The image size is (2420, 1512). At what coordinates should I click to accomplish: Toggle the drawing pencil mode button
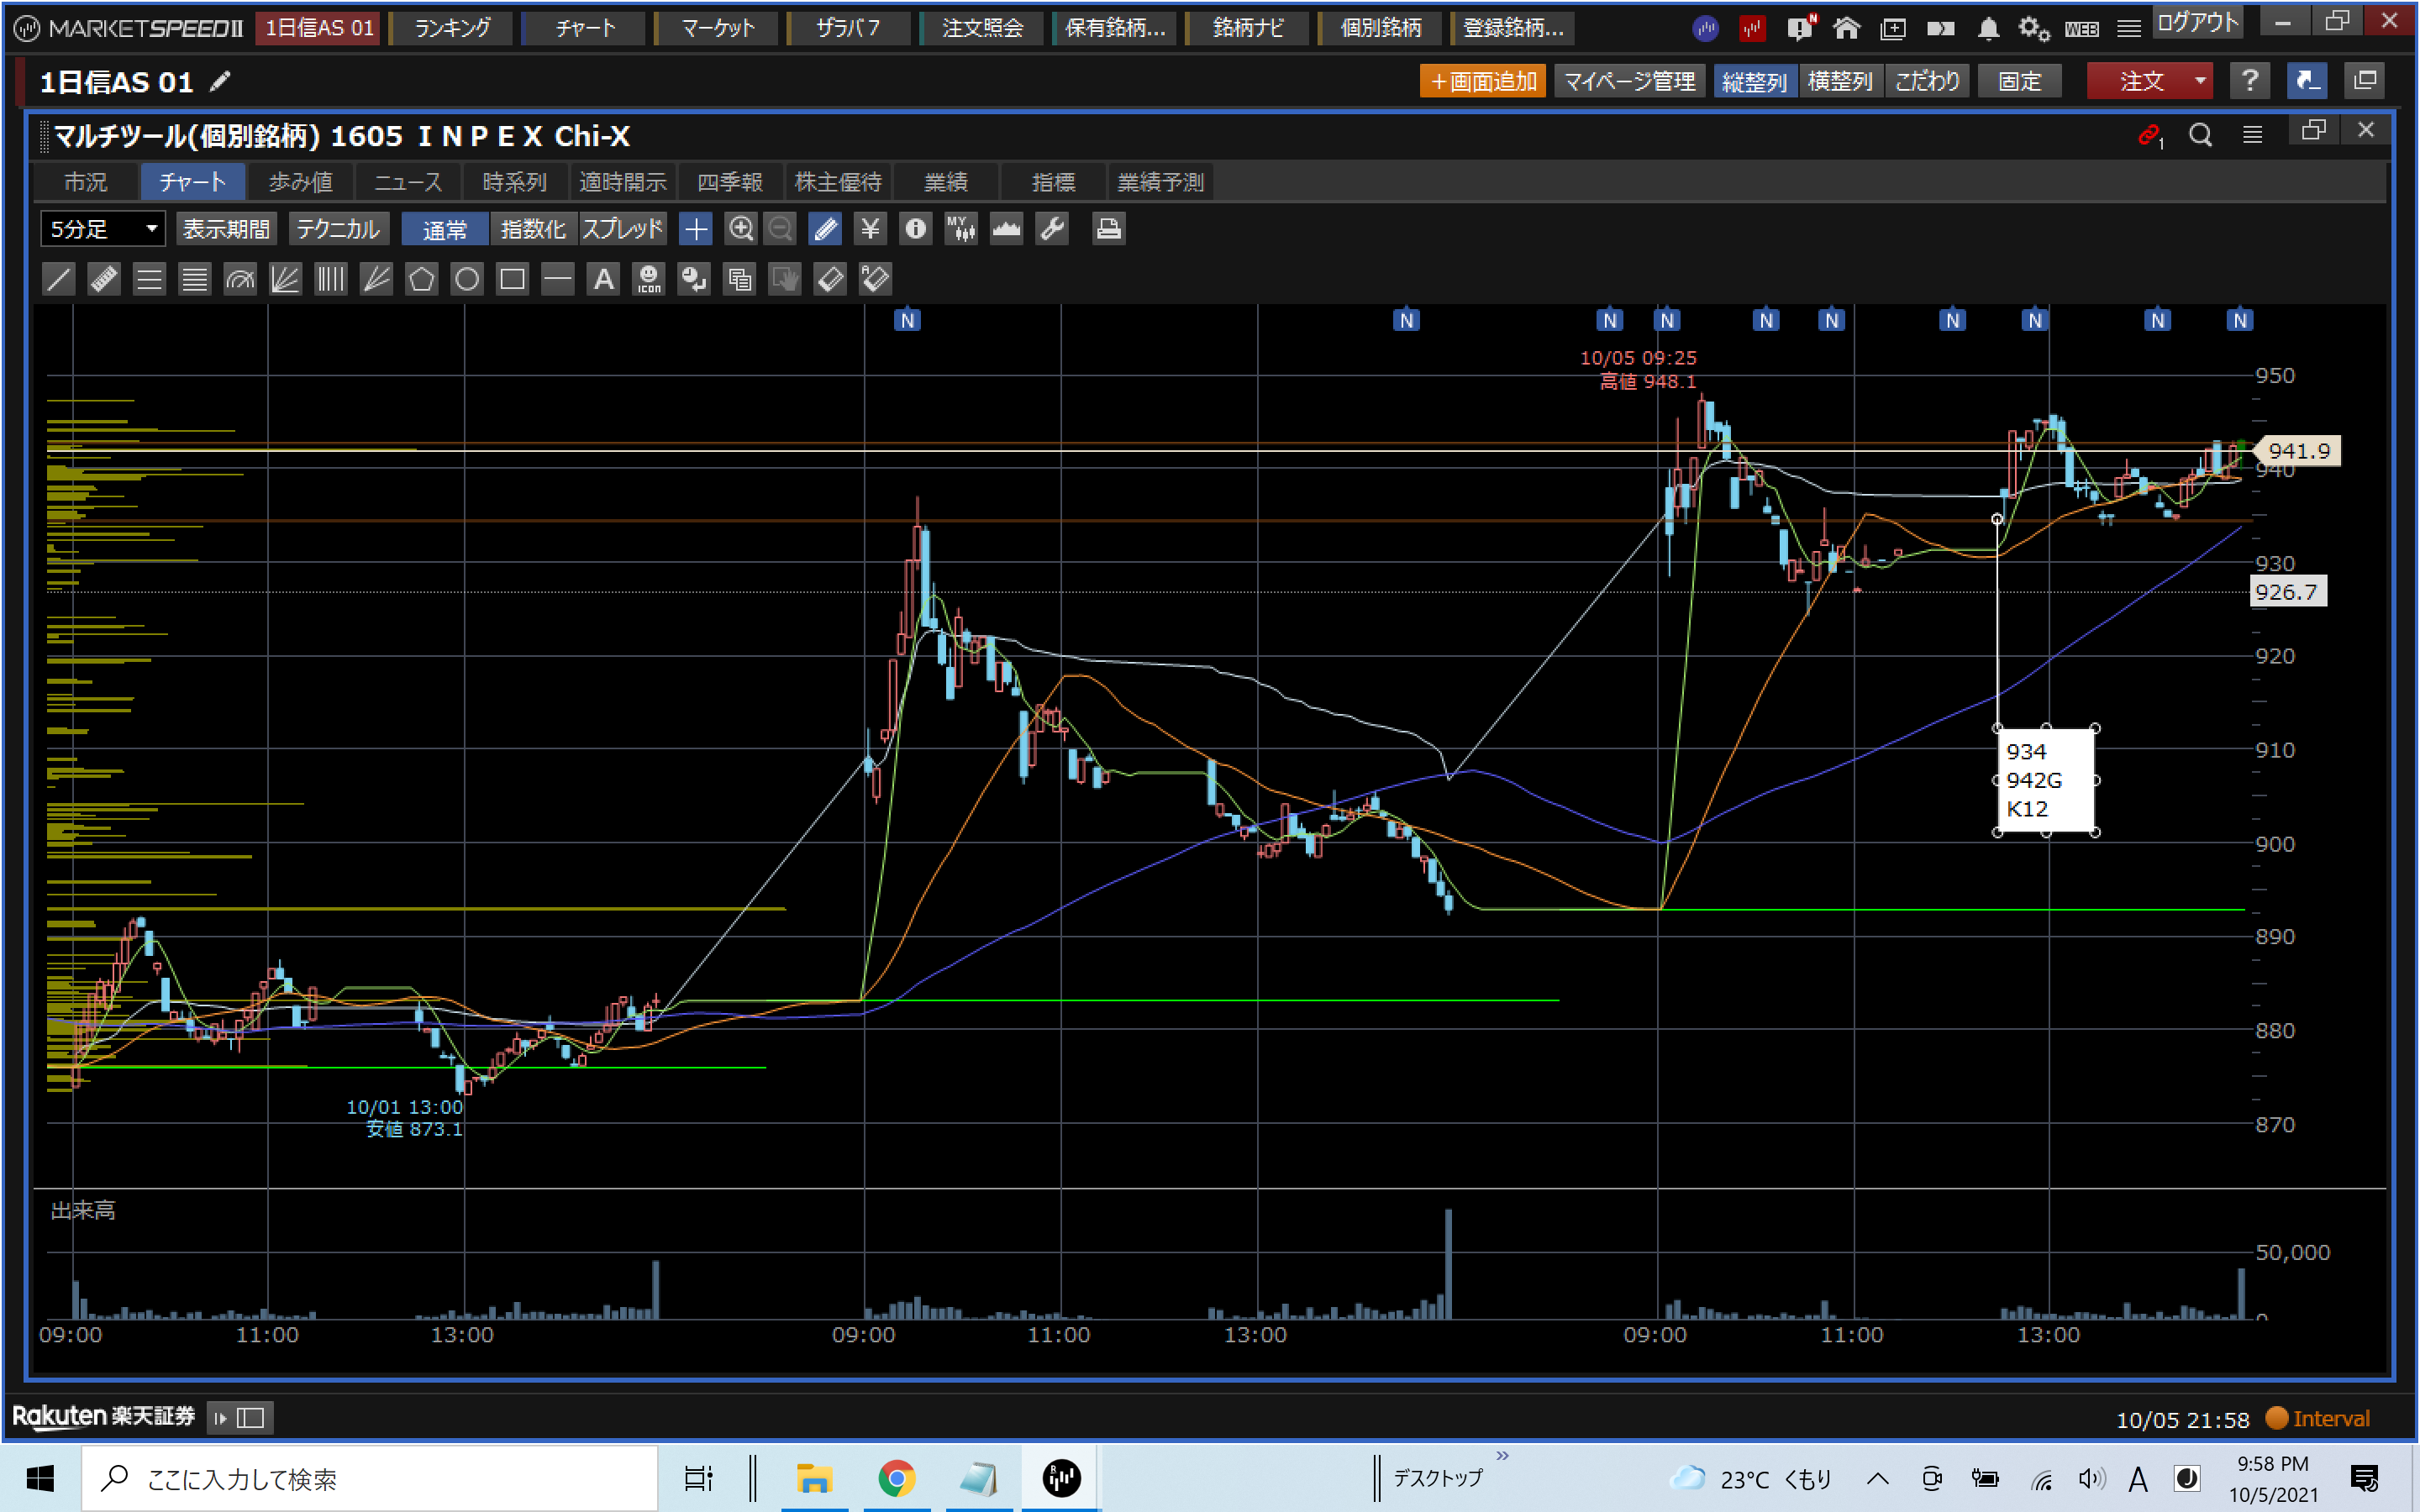click(x=825, y=229)
